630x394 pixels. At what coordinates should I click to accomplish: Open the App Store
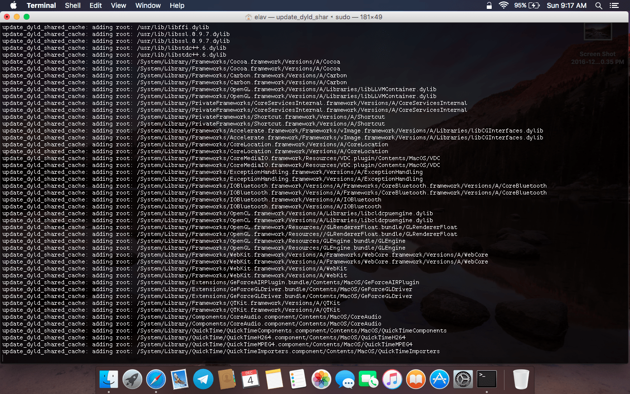(x=440, y=379)
